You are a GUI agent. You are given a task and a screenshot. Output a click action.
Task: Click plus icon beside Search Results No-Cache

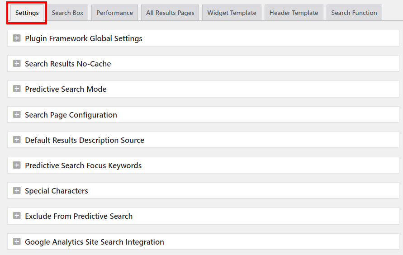click(17, 63)
